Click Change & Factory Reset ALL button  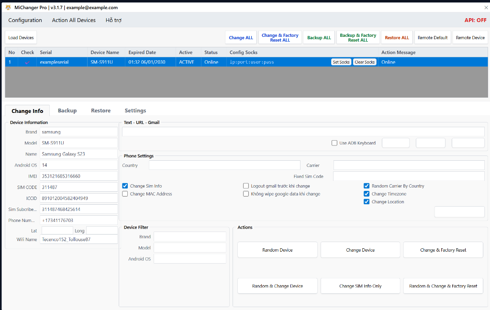pyautogui.click(x=280, y=37)
